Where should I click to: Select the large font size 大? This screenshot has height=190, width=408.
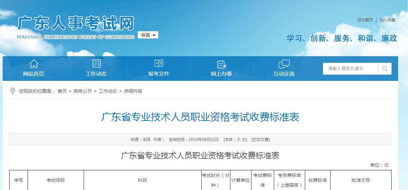[x=244, y=140]
